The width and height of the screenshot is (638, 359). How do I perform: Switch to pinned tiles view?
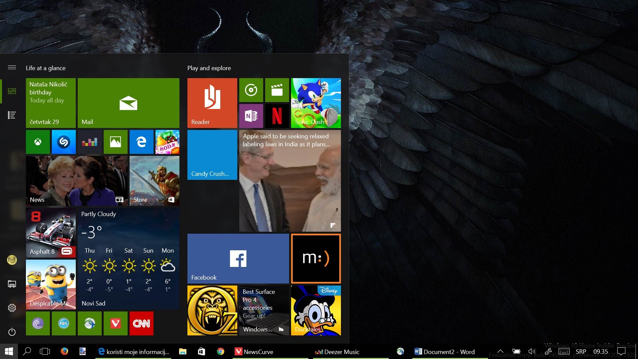tap(12, 91)
